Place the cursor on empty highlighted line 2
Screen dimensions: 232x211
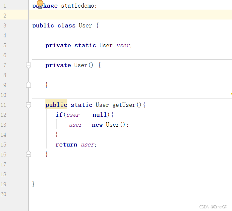click(130, 15)
